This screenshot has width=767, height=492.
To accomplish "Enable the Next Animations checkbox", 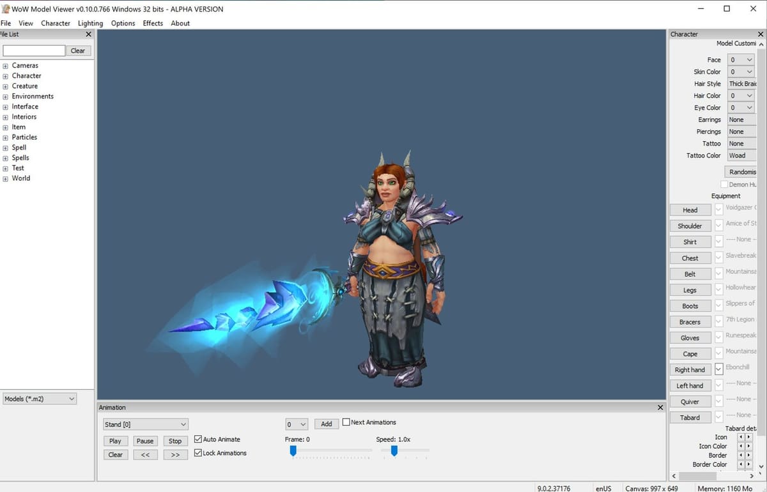I will pos(346,422).
